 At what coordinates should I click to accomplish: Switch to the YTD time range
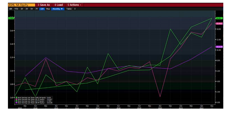click(16, 9)
